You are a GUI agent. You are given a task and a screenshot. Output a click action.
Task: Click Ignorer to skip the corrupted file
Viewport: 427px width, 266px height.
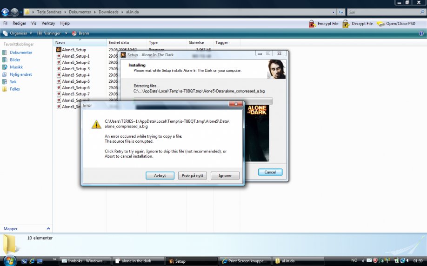pos(225,176)
